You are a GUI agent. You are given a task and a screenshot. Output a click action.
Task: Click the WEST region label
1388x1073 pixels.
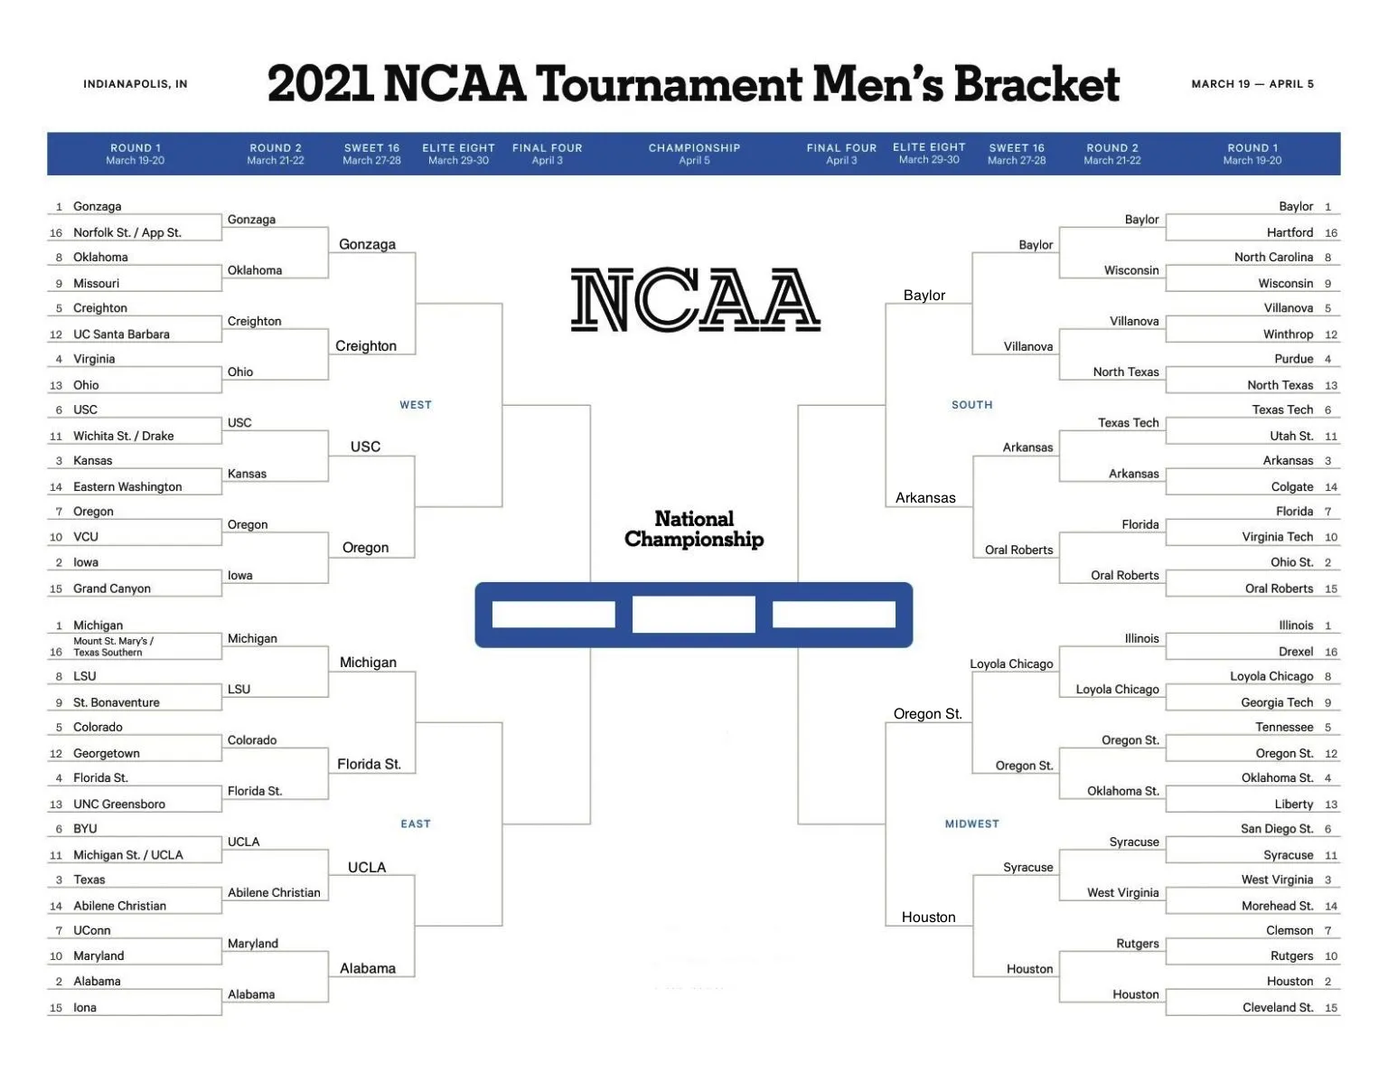coord(416,405)
